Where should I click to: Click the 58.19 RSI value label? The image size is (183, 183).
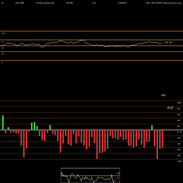coord(168,42)
